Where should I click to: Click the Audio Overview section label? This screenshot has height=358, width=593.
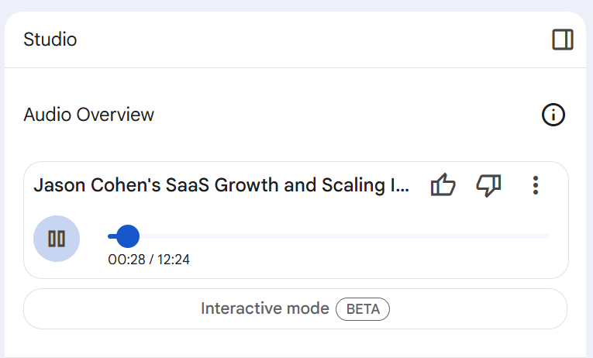tap(89, 115)
